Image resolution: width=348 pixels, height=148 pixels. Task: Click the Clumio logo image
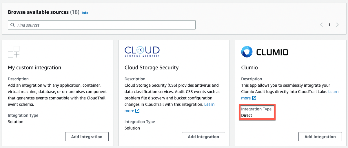point(265,52)
